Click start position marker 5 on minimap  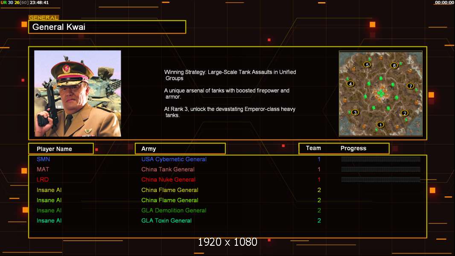pyautogui.click(x=367, y=65)
